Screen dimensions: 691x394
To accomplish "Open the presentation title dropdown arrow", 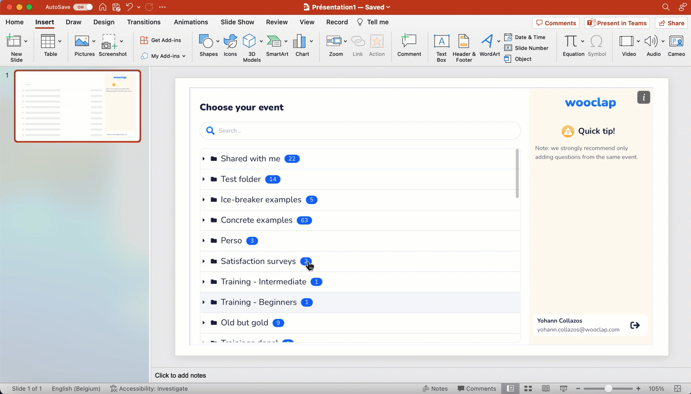I will (388, 7).
